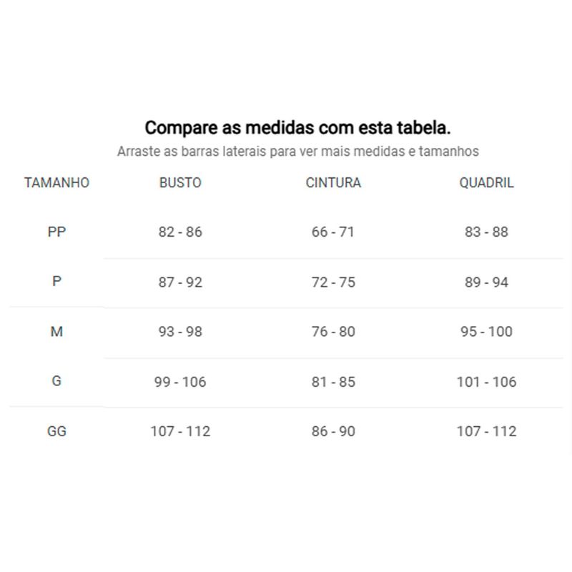This screenshot has width=572, height=572.
Task: Select hip measurement 83 - 88
Action: point(486,232)
